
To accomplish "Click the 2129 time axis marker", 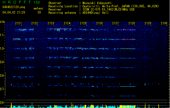I will click(x=148, y=23).
